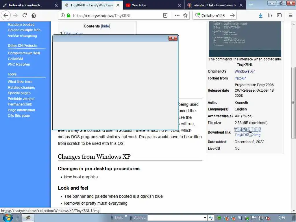Open page actions three-dot menu
This screenshot has width=296, height=222.
coord(177,16)
